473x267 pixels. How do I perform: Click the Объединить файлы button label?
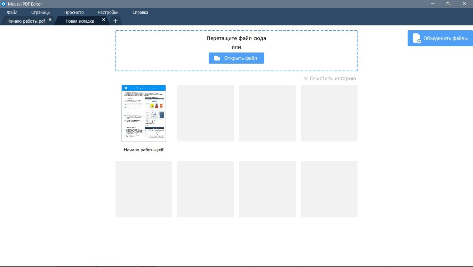pos(445,38)
